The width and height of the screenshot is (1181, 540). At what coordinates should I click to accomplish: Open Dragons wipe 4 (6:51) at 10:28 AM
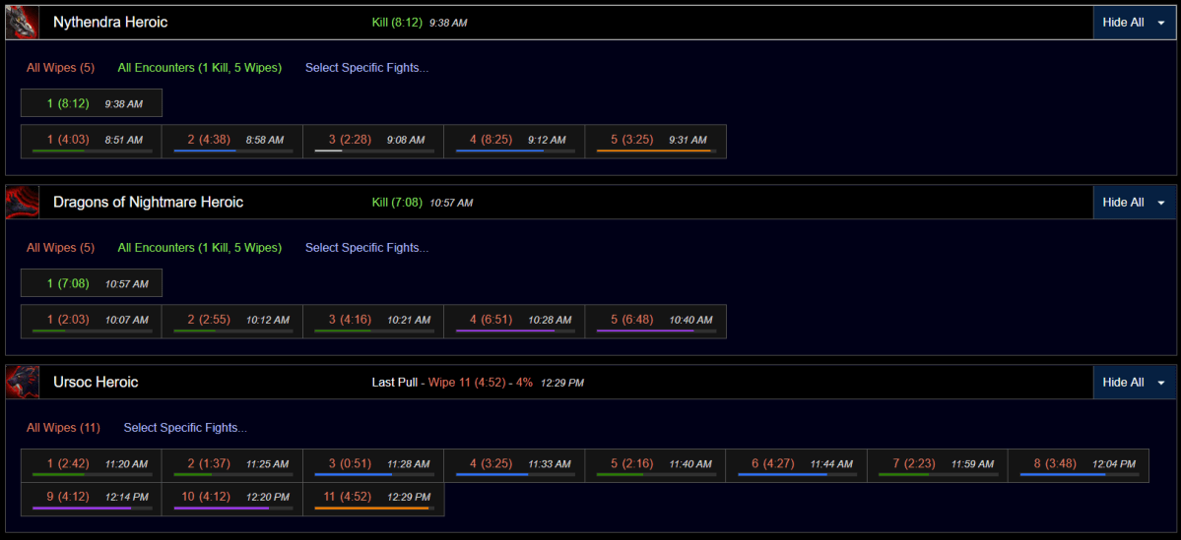514,321
